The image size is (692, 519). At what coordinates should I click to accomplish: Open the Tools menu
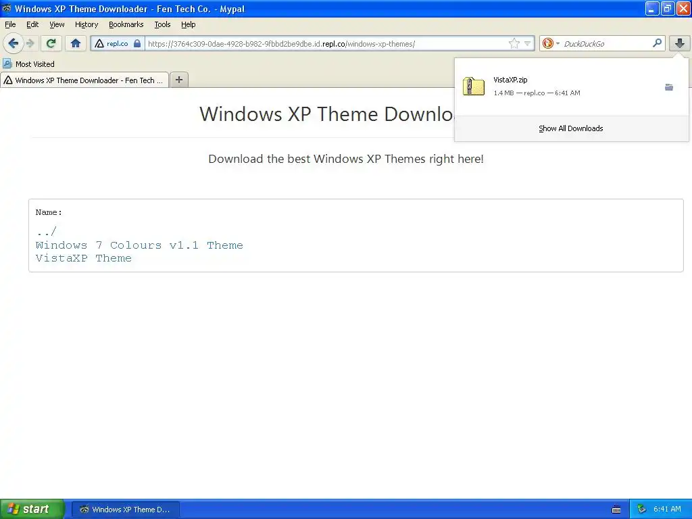pyautogui.click(x=162, y=24)
